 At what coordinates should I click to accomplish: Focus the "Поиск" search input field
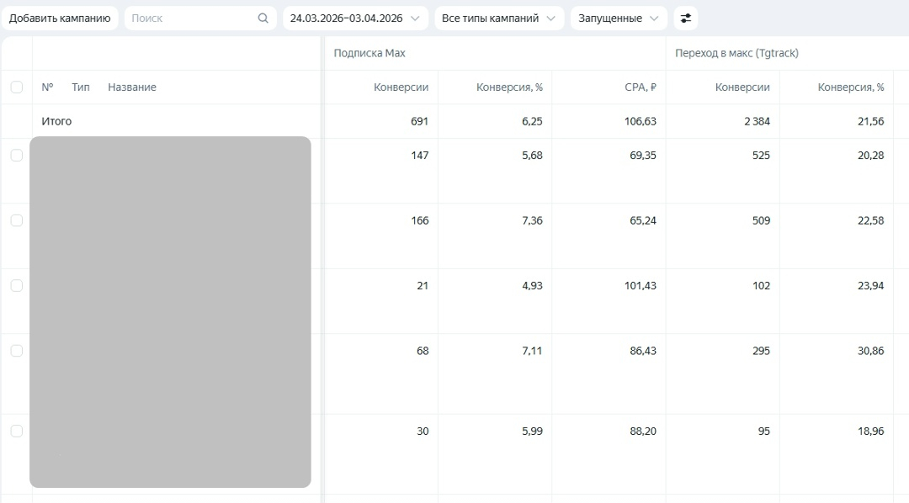point(192,19)
